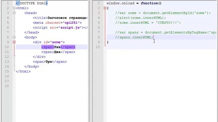Click the word "Три" inside span
This screenshot has height=122, width=218.
pyautogui.click(x=49, y=62)
